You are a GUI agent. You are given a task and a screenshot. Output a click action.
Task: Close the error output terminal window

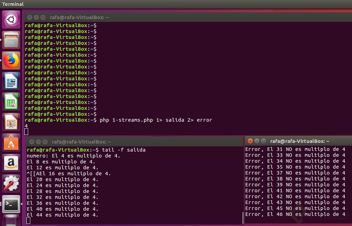pyautogui.click(x=250, y=141)
